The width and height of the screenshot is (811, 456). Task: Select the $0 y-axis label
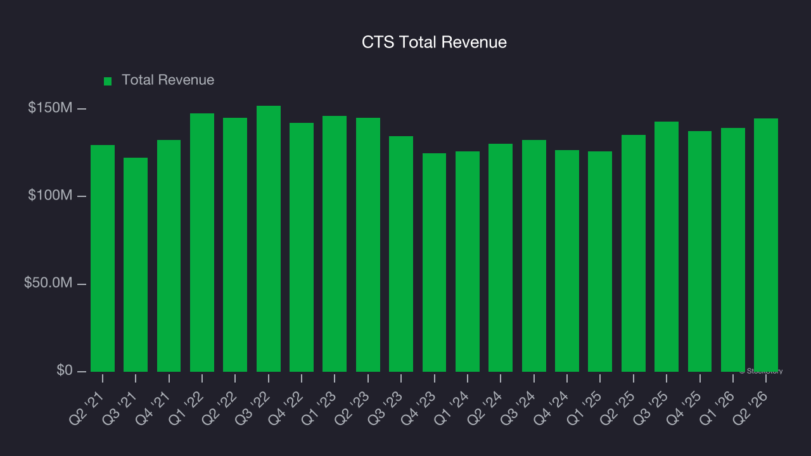tap(64, 370)
